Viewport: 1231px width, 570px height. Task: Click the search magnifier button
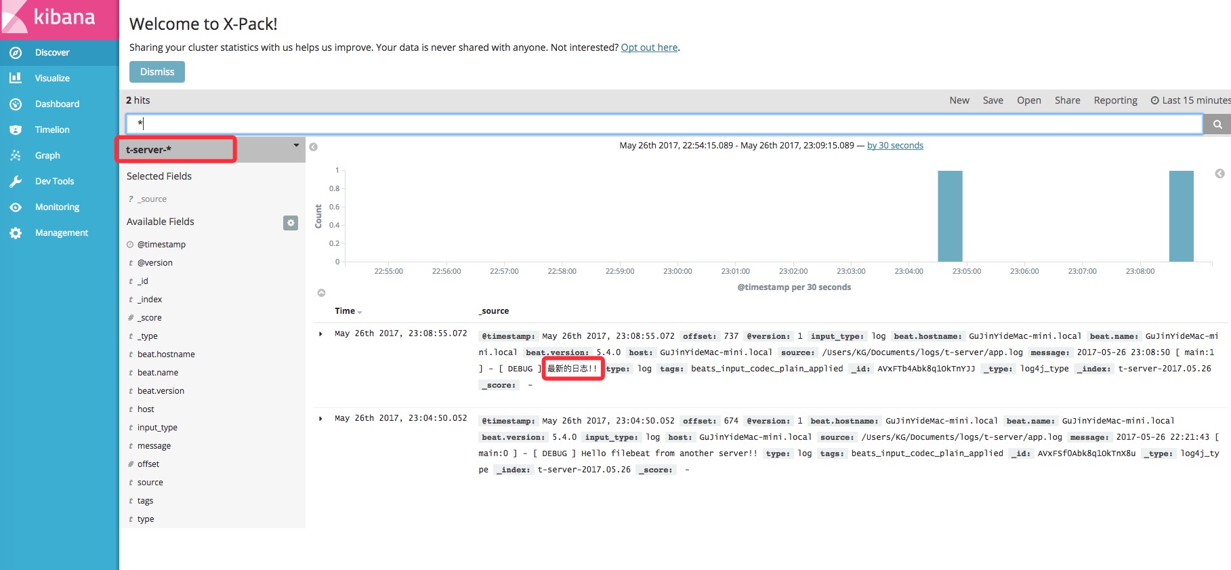pos(1217,124)
